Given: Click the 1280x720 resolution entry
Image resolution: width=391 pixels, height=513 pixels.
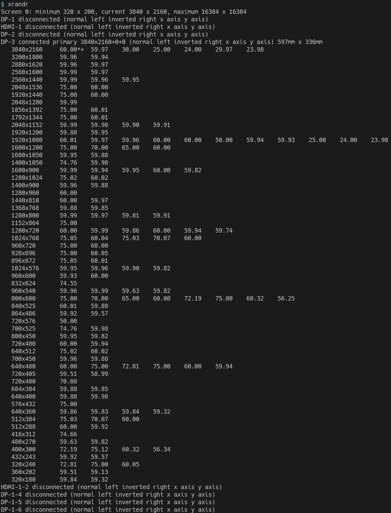Looking at the screenshot, I should 25,231.
